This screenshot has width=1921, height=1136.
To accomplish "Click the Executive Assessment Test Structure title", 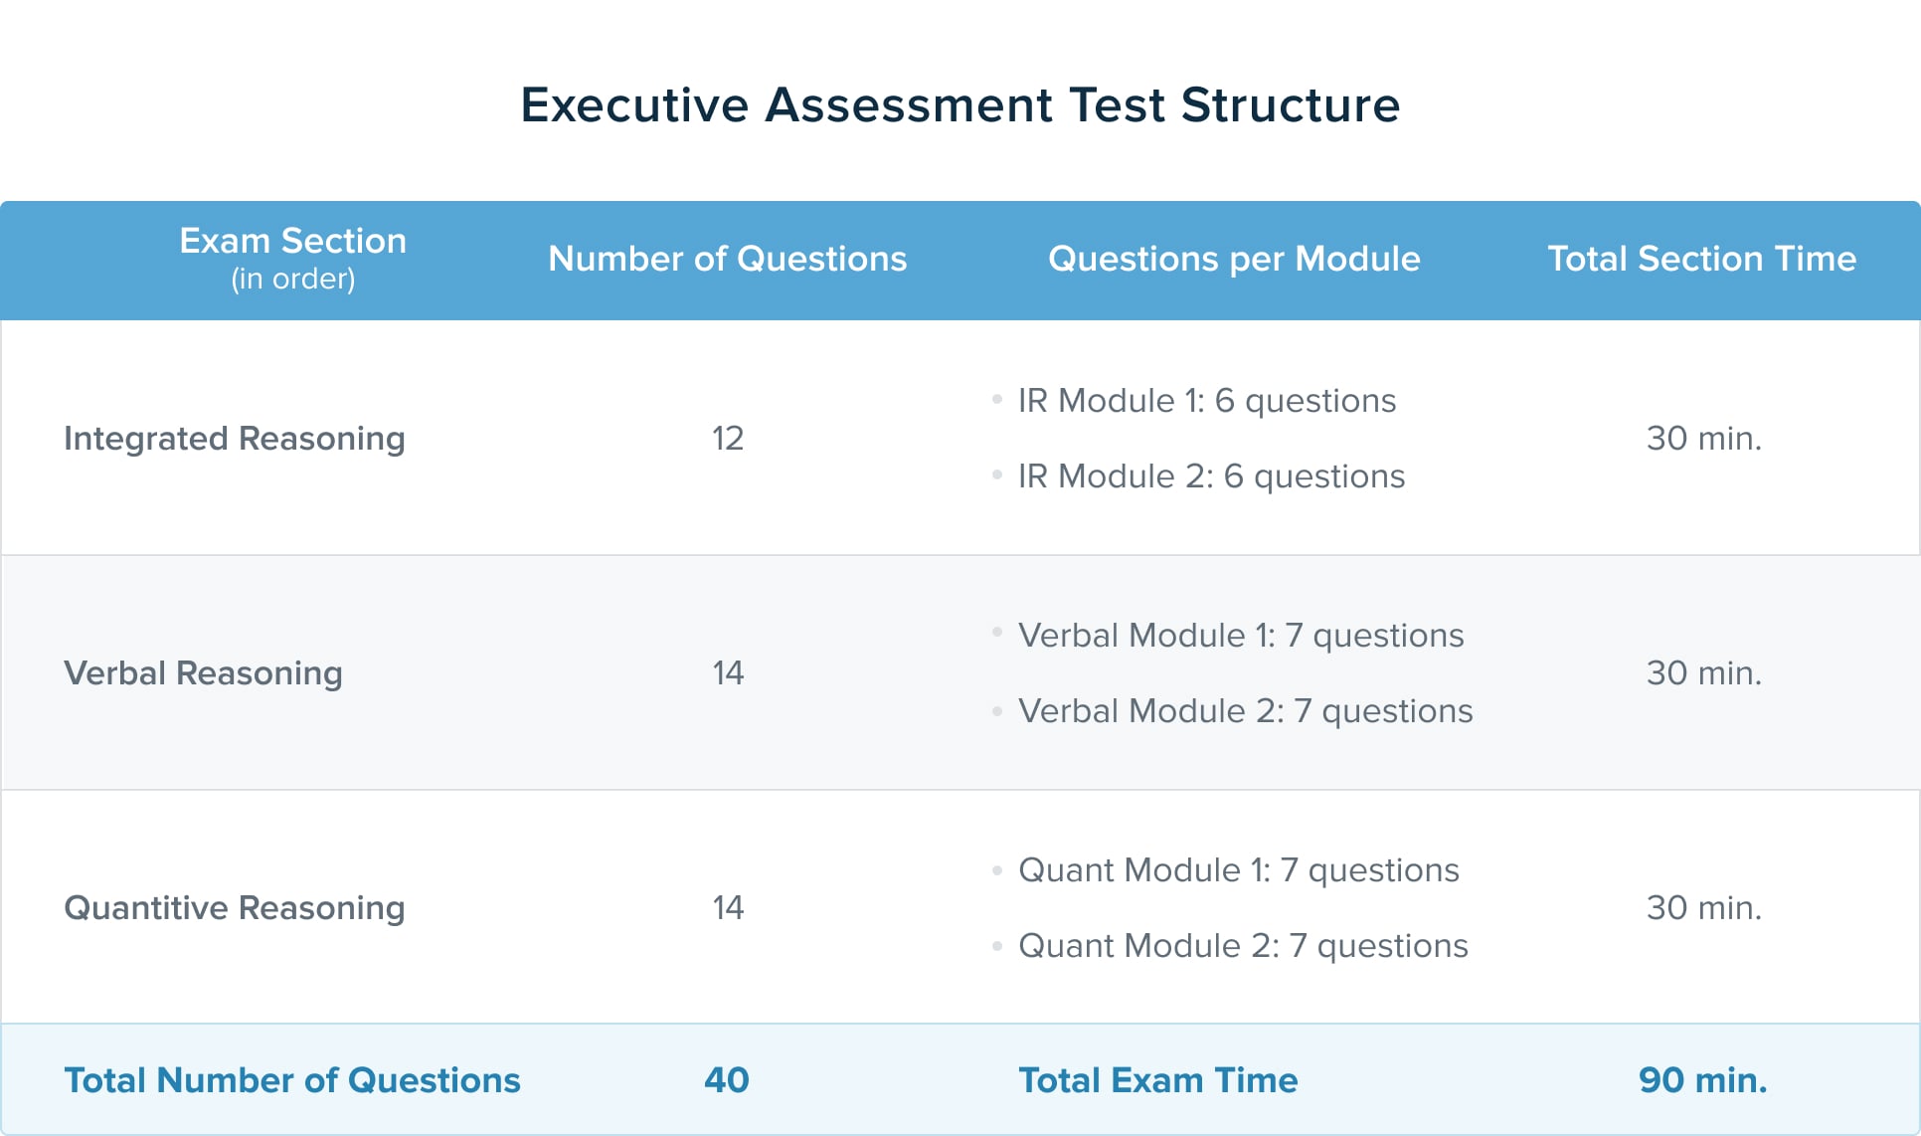I will pos(960,105).
